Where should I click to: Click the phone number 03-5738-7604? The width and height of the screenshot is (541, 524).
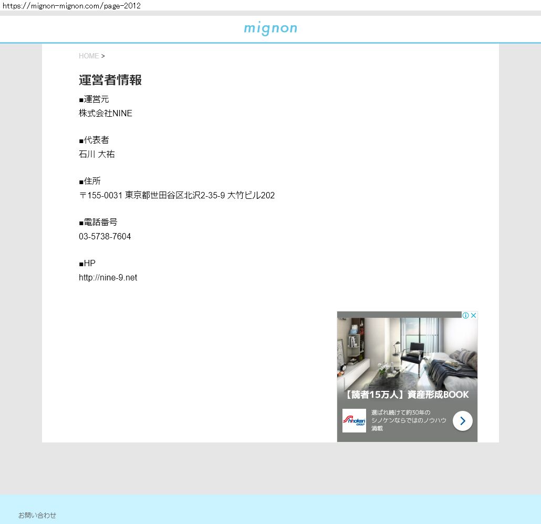tap(105, 236)
